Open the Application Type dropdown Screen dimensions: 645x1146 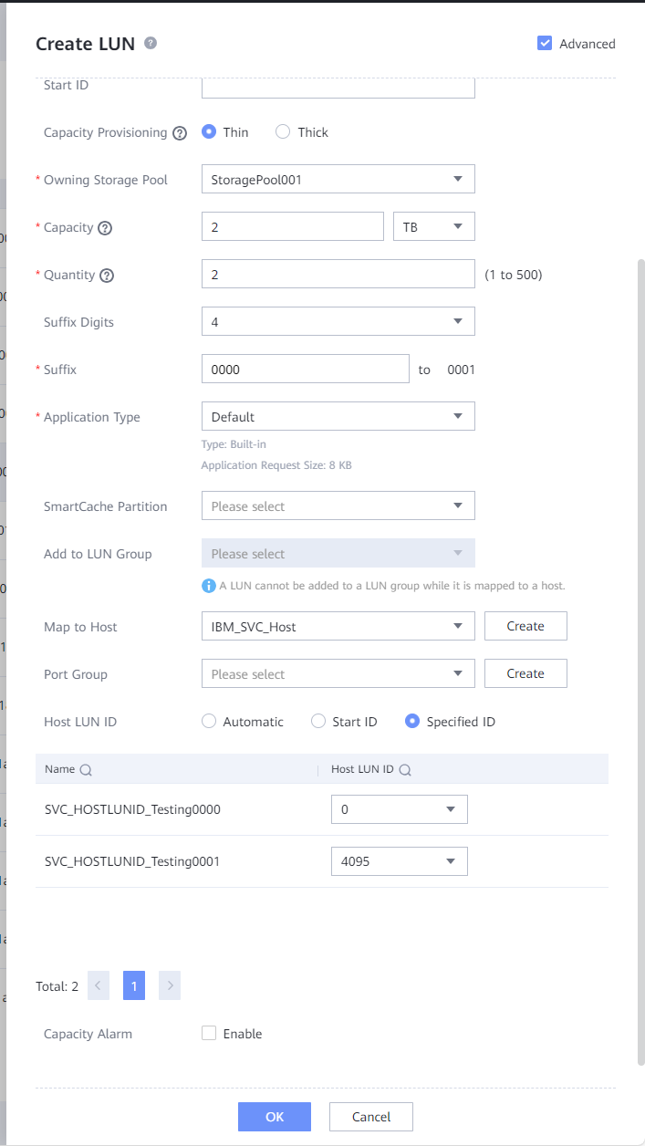coord(338,417)
